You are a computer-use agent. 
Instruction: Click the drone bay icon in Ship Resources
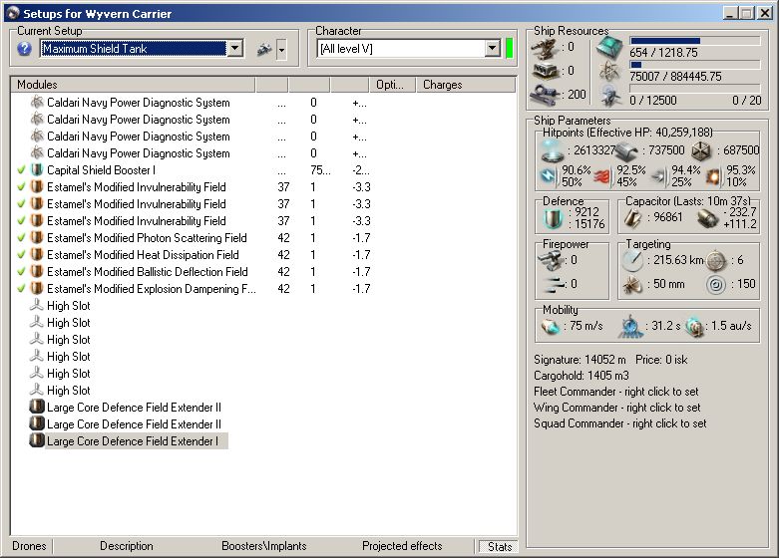click(x=610, y=95)
